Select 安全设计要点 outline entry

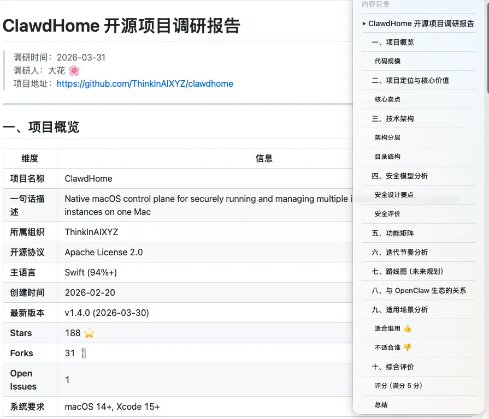(x=394, y=195)
